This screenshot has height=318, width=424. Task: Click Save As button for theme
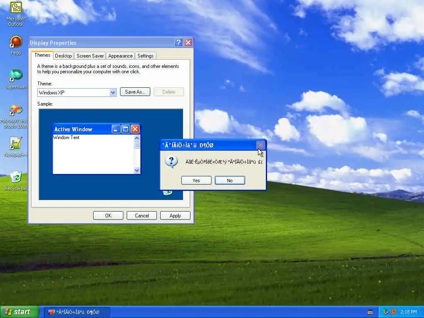[135, 92]
